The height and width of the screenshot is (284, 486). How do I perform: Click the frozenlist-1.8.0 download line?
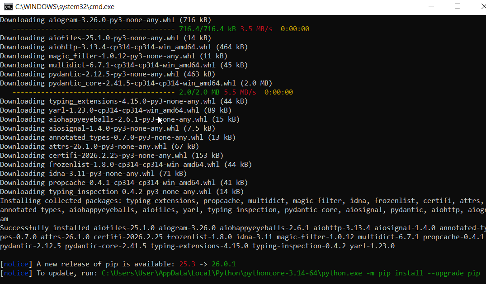pyautogui.click(x=126, y=164)
